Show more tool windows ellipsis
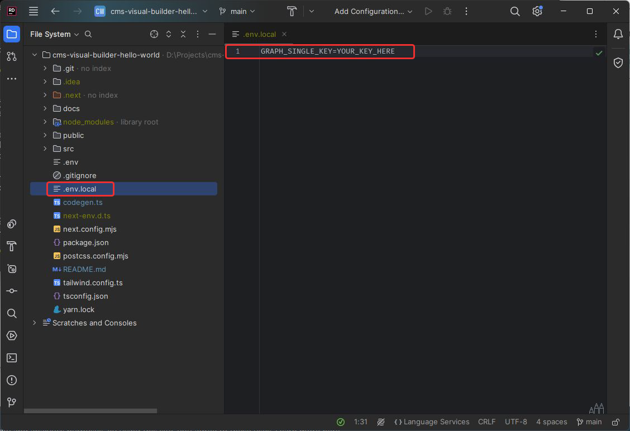 click(x=12, y=79)
